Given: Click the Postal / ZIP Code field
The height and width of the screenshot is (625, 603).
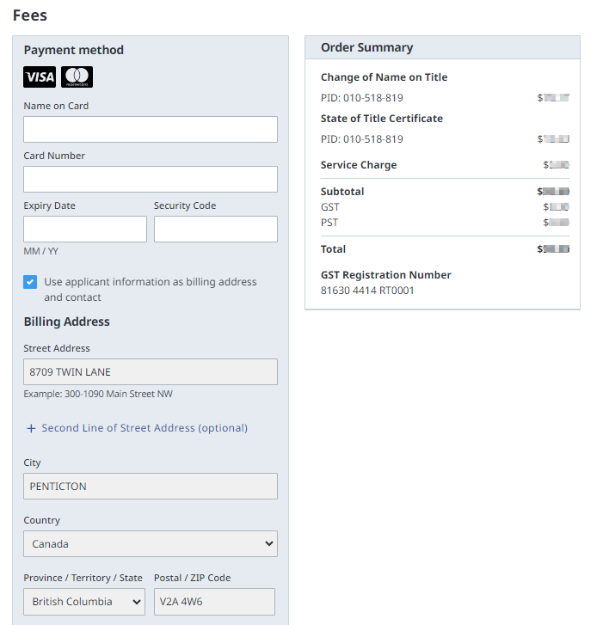Looking at the screenshot, I should tap(214, 602).
